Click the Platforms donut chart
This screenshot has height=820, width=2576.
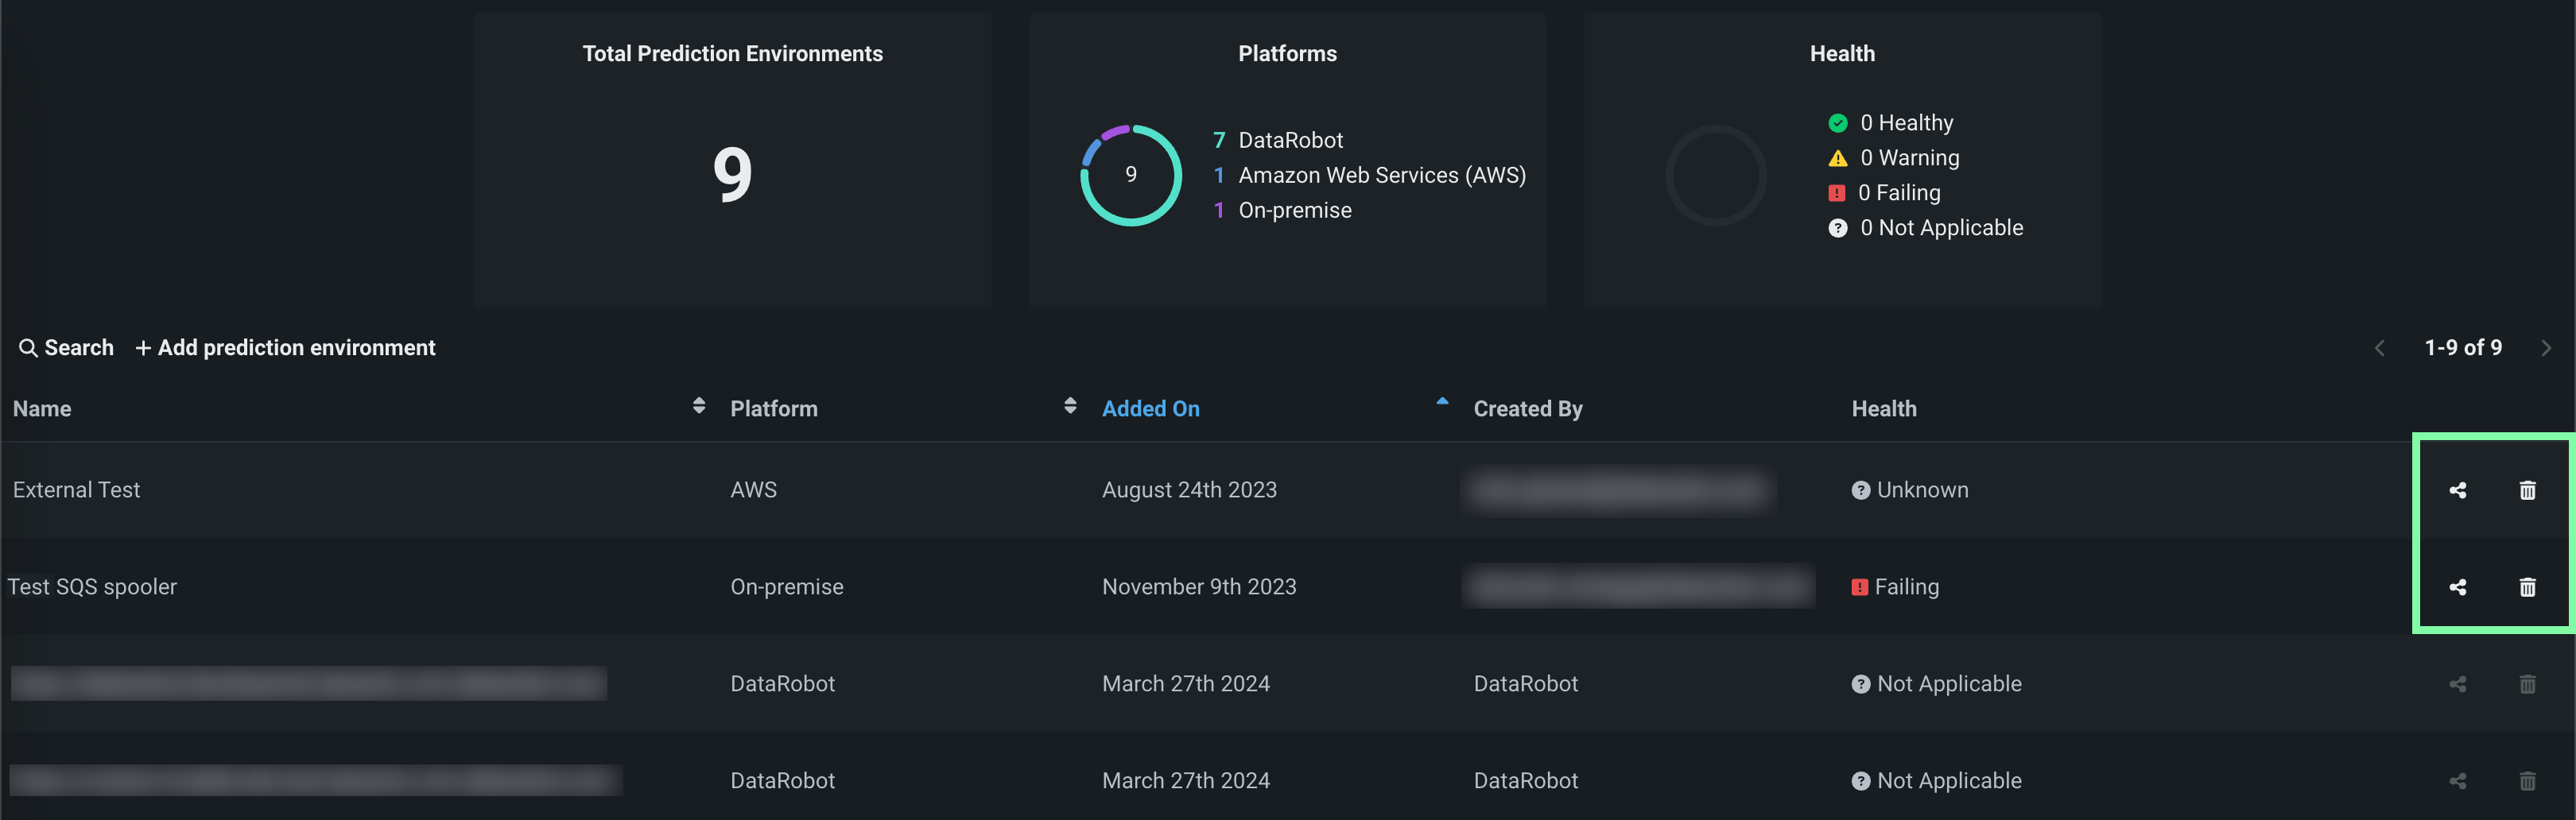pyautogui.click(x=1130, y=175)
